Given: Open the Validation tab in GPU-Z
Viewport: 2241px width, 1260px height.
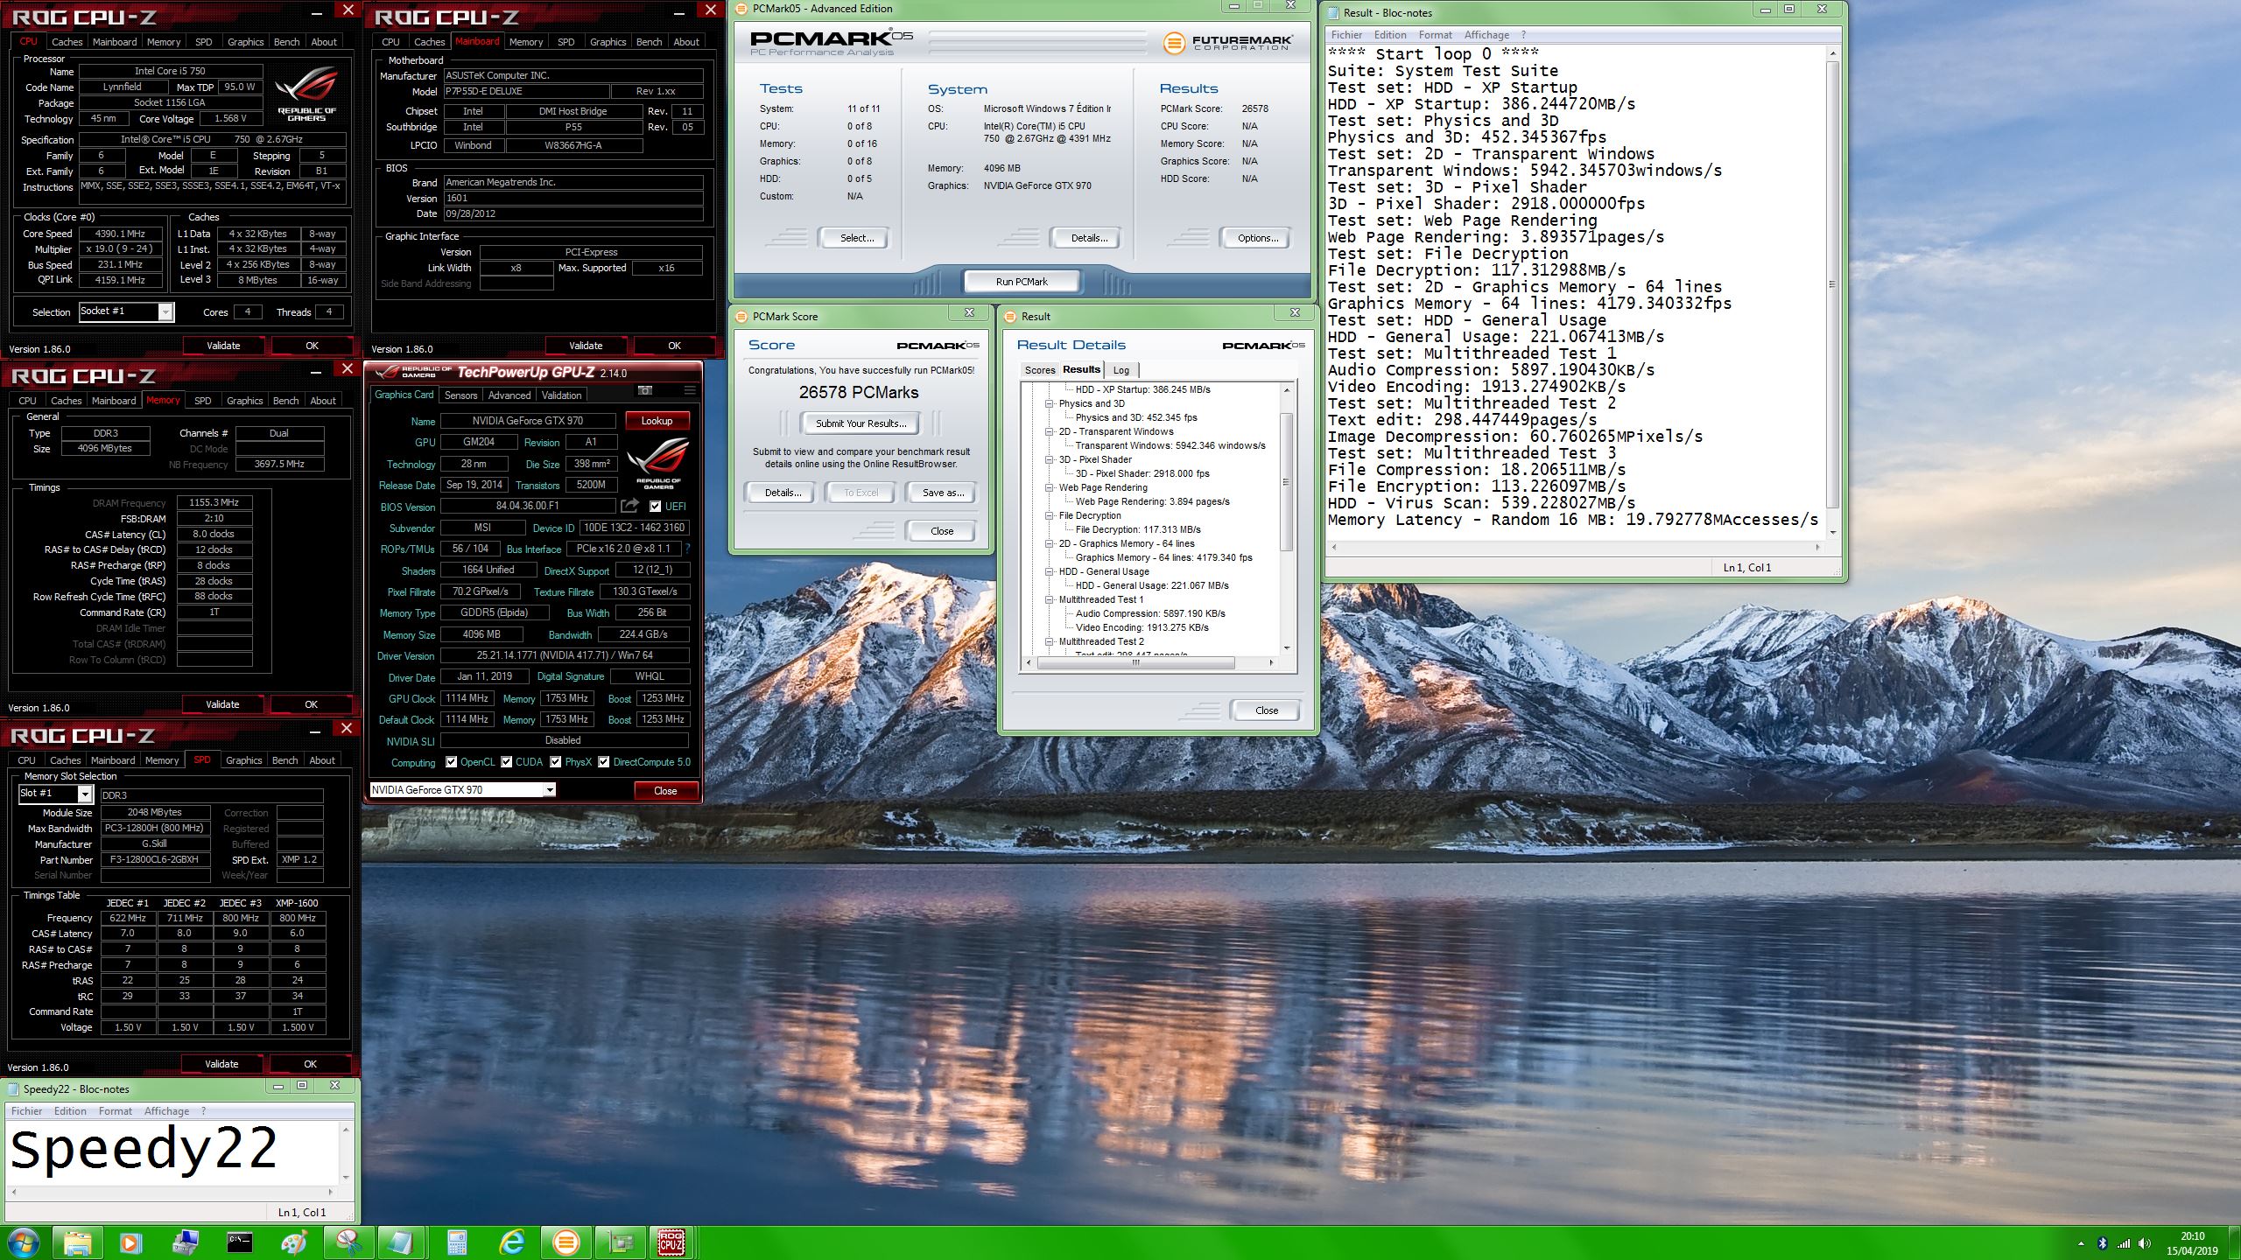Looking at the screenshot, I should tap(561, 395).
